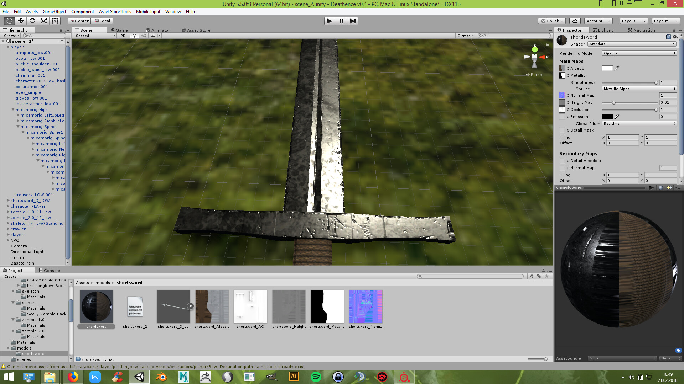Viewport: 684px width, 384px height.
Task: Activate the Rect transform tool
Action: tap(55, 21)
